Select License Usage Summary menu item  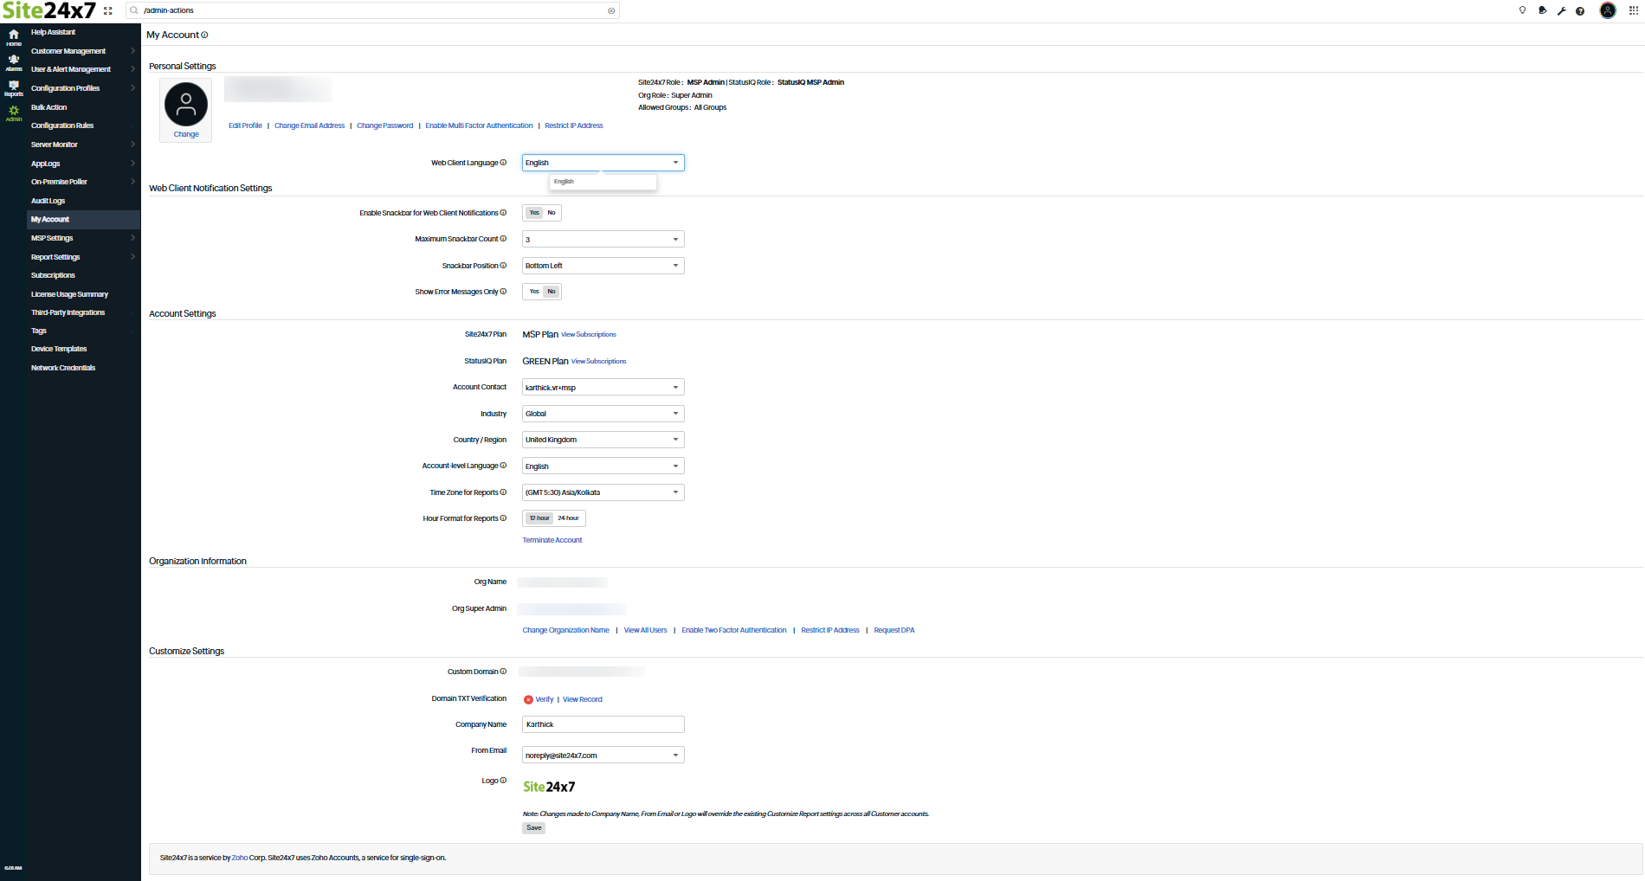coord(69,294)
